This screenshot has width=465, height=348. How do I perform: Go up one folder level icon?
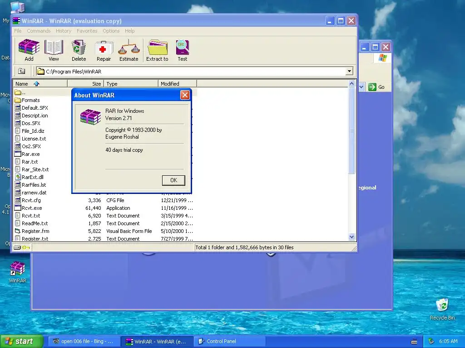(x=21, y=71)
